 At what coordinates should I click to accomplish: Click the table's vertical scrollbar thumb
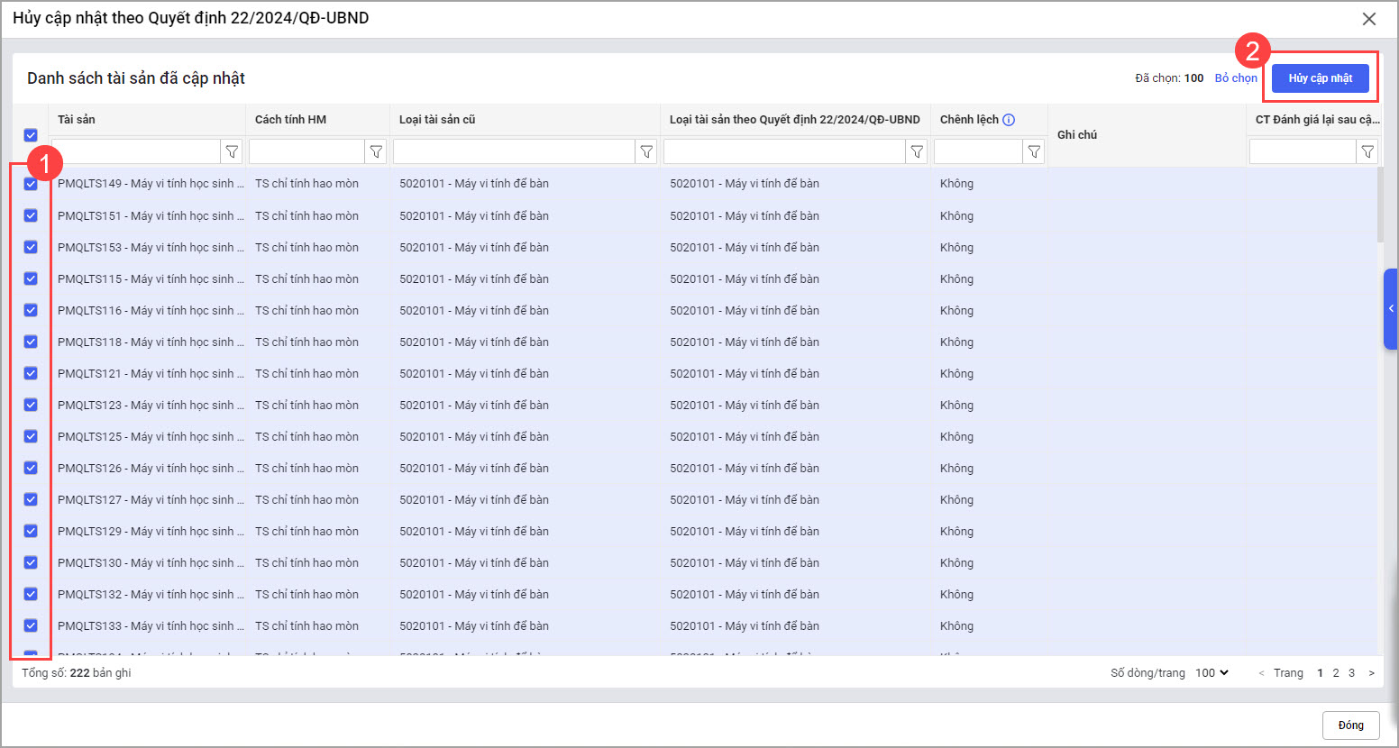click(x=1380, y=205)
